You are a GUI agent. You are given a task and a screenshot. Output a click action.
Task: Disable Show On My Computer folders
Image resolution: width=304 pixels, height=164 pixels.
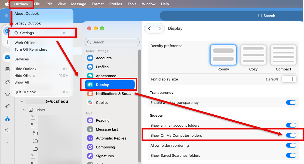(x=291, y=135)
